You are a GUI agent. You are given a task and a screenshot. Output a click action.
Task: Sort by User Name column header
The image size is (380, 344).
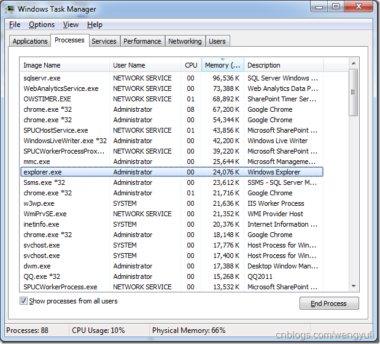pos(145,65)
